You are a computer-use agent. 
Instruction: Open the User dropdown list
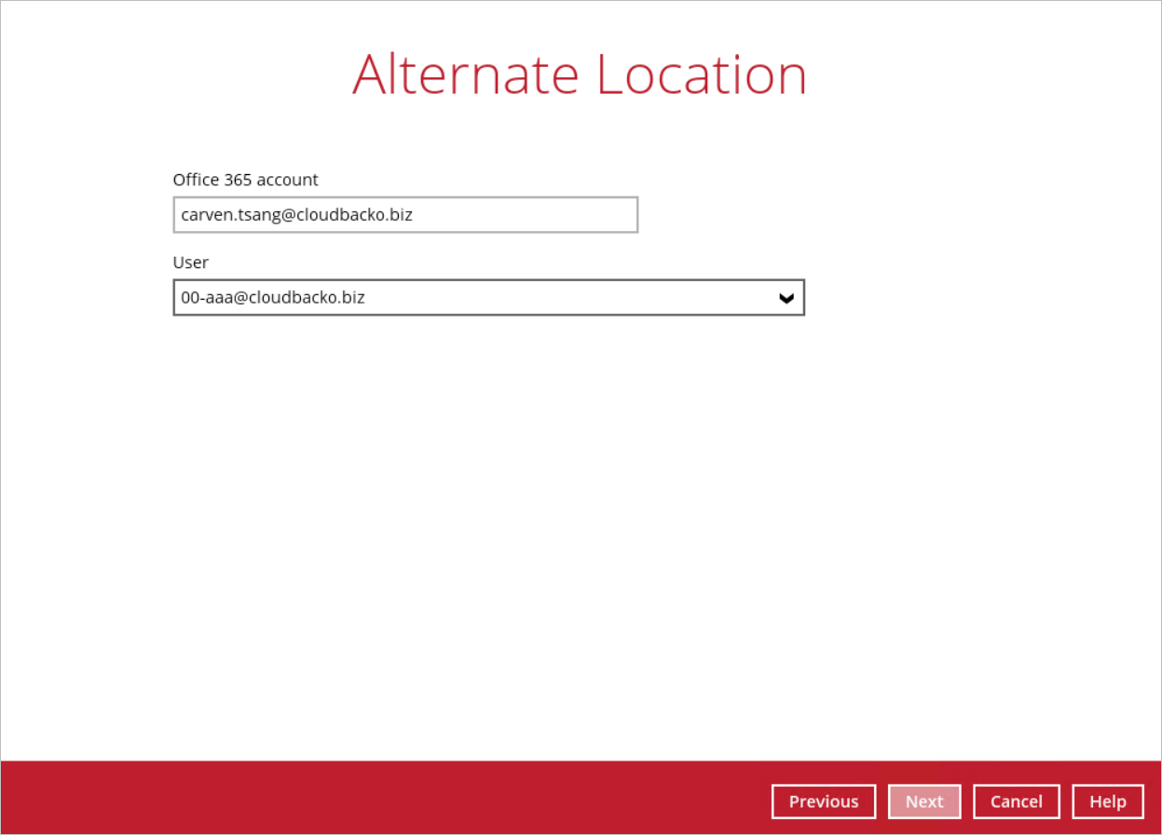point(488,298)
